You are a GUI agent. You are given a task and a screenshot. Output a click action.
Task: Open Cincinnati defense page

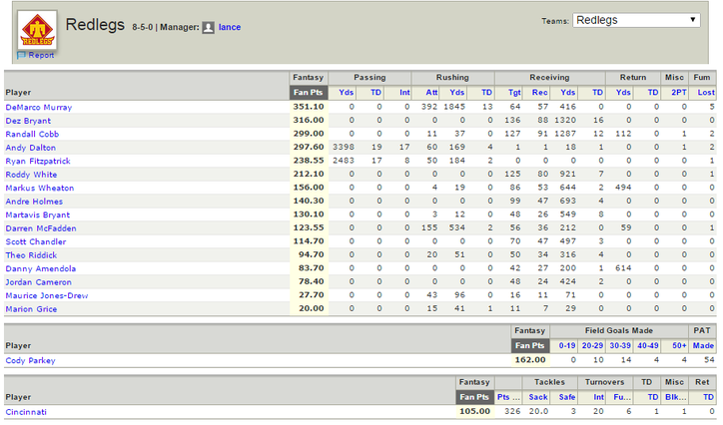[26, 412]
